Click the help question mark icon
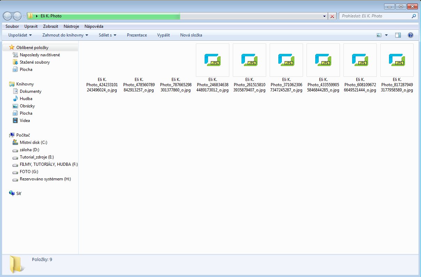 (410, 35)
